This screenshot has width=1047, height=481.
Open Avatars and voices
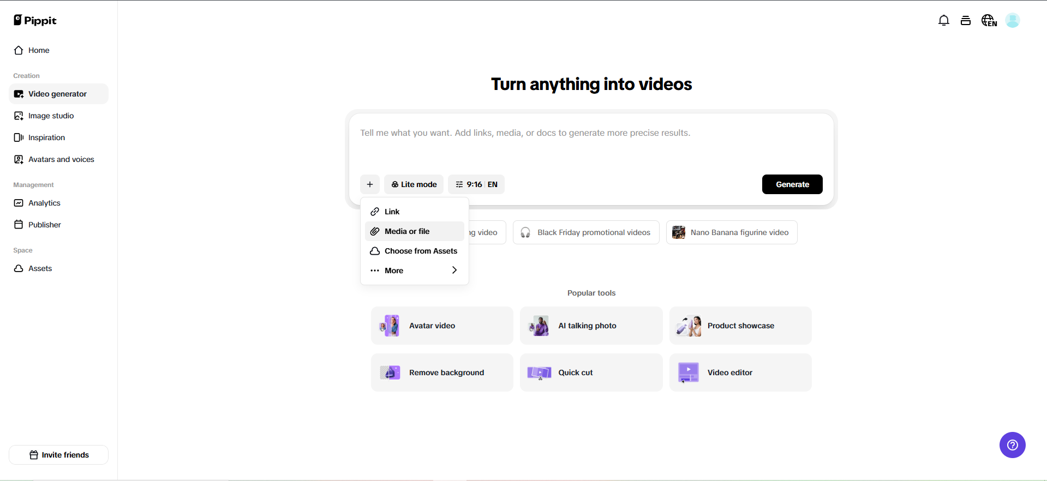pyautogui.click(x=59, y=159)
